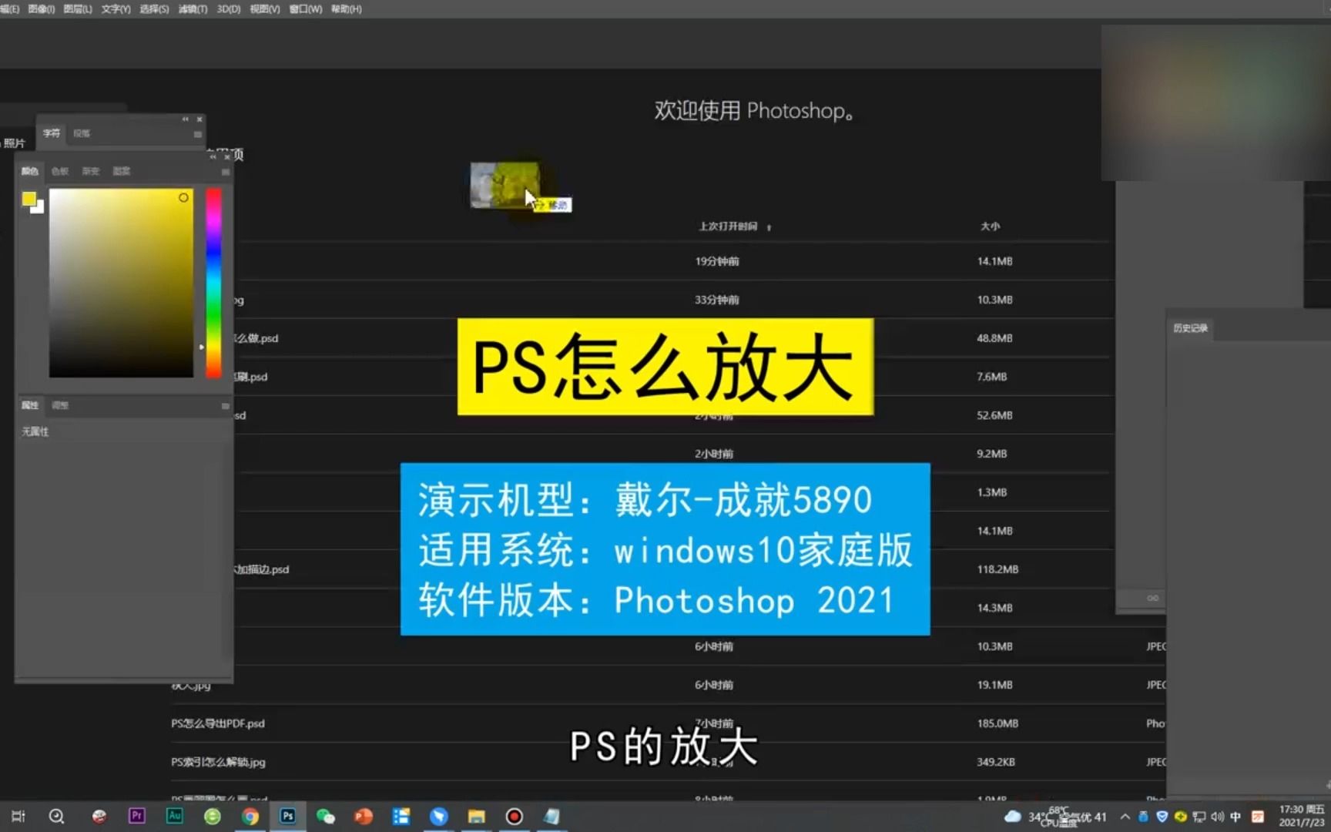The height and width of the screenshot is (832, 1331).
Task: Expand hidden system tray icons chevron
Action: (1125, 817)
